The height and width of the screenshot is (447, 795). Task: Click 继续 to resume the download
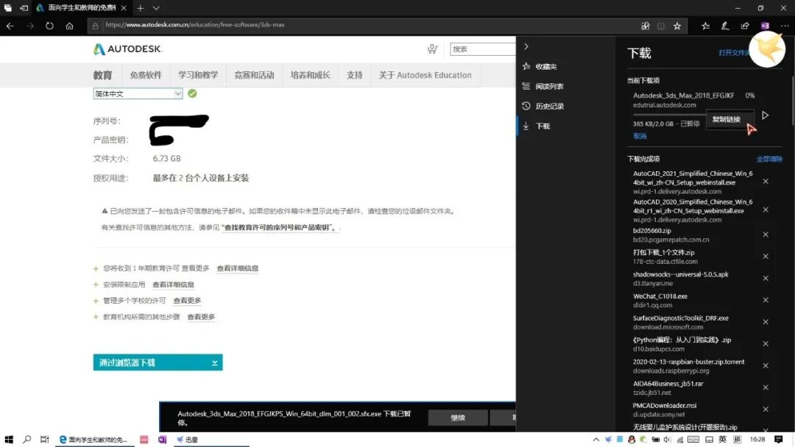[458, 418]
